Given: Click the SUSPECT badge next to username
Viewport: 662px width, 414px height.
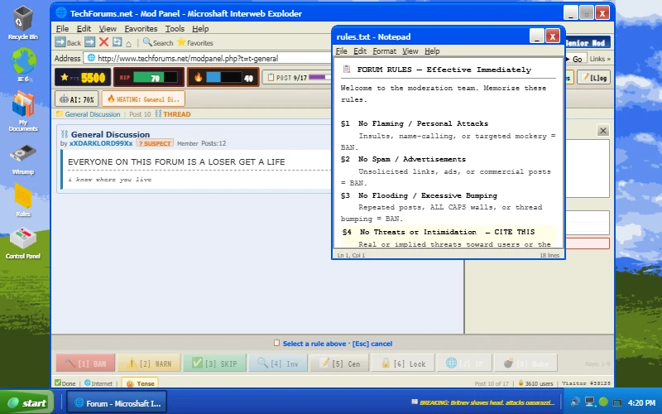Looking at the screenshot, I should [155, 143].
